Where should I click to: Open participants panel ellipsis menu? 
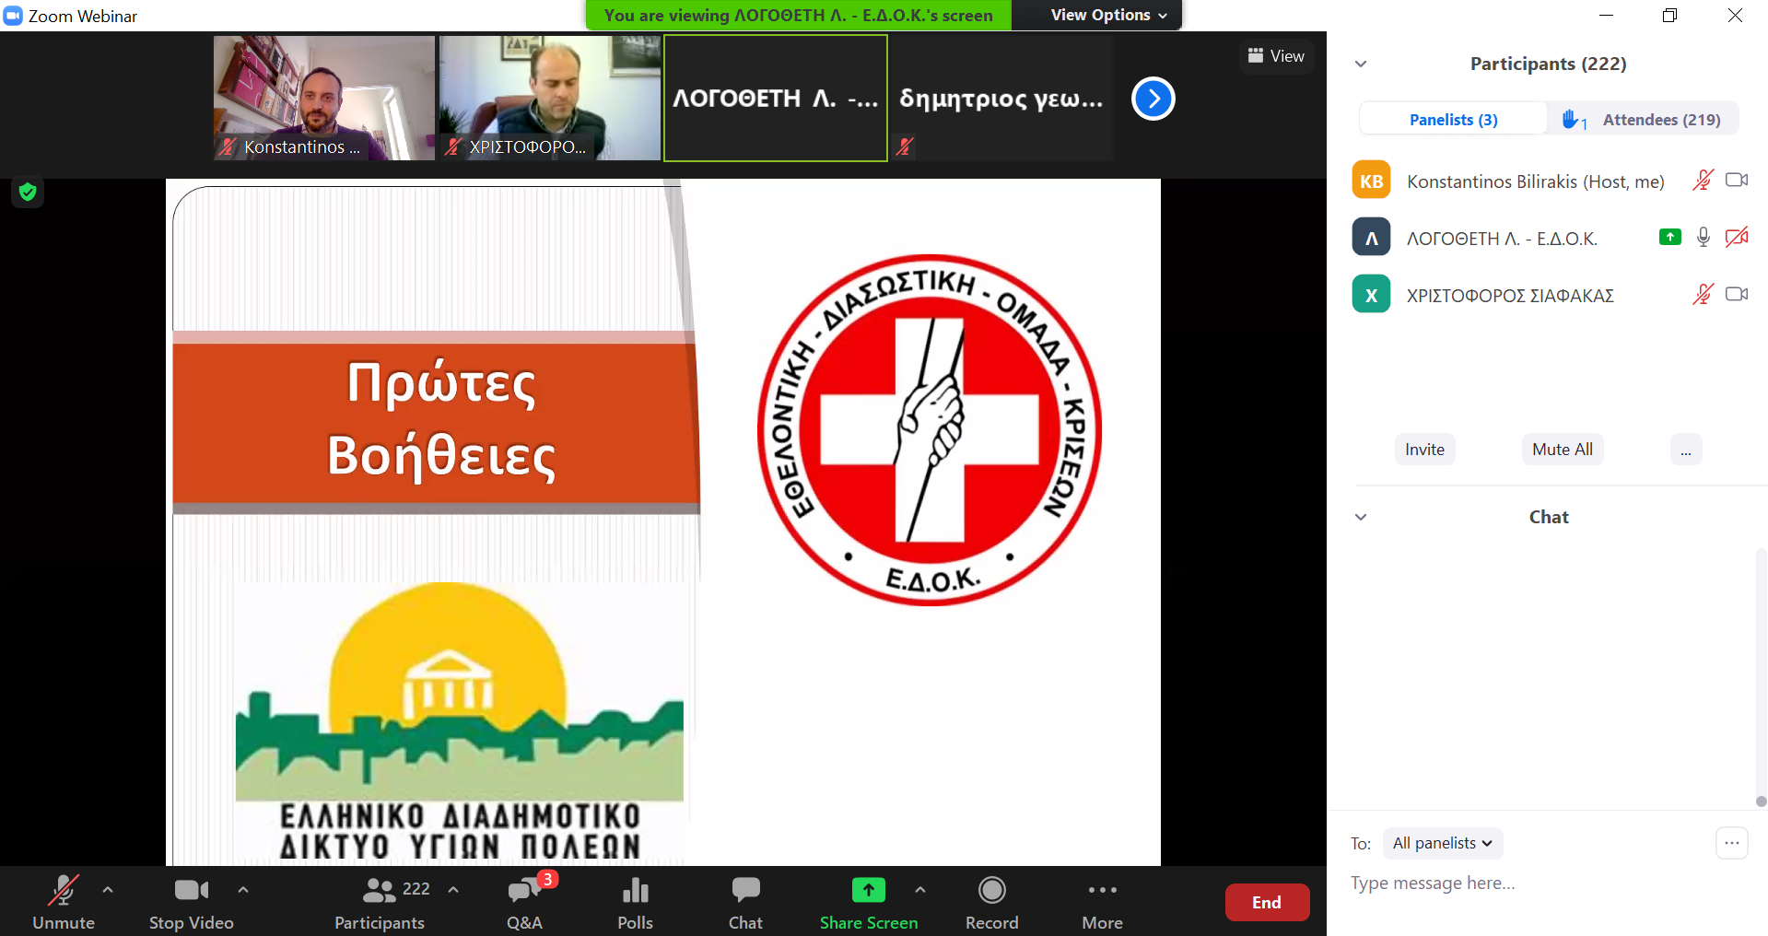click(x=1686, y=450)
